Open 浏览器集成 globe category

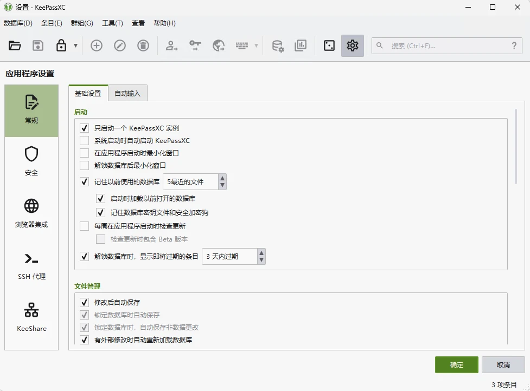[x=31, y=213]
